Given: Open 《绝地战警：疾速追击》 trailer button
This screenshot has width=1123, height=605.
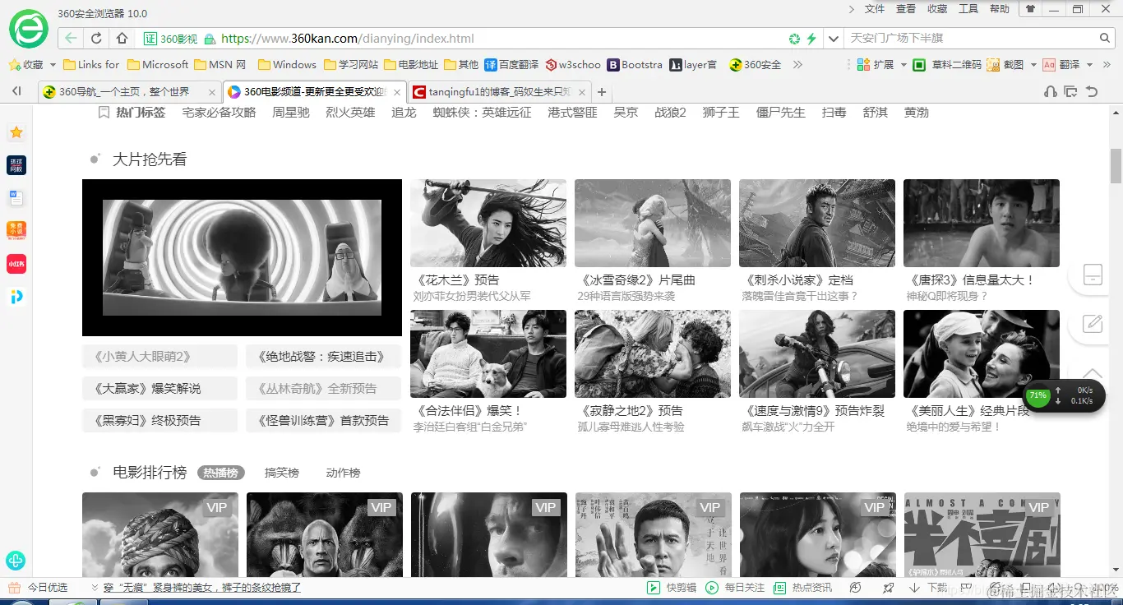Looking at the screenshot, I should [x=323, y=356].
